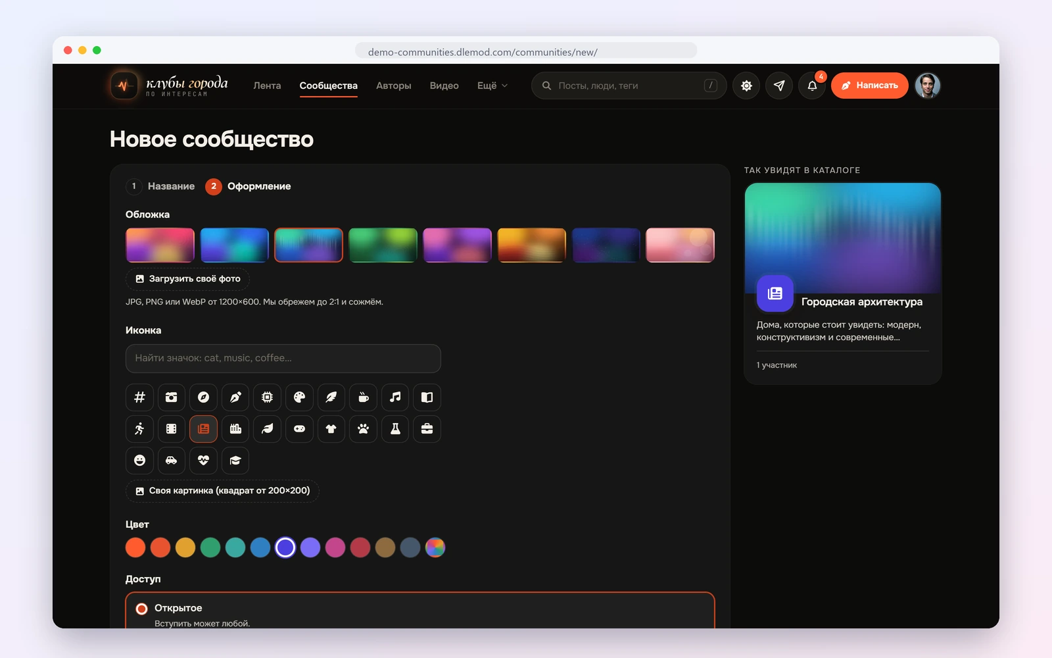Pick the paw print icon

[x=363, y=429]
